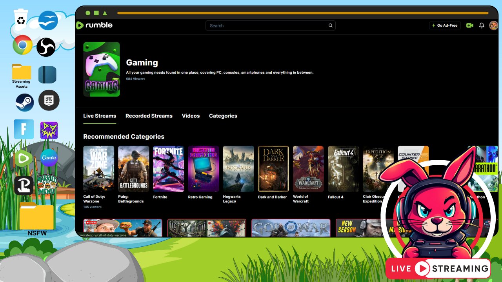Switch to the Recorded Streams tab
This screenshot has height=282, width=502.
pos(149,116)
